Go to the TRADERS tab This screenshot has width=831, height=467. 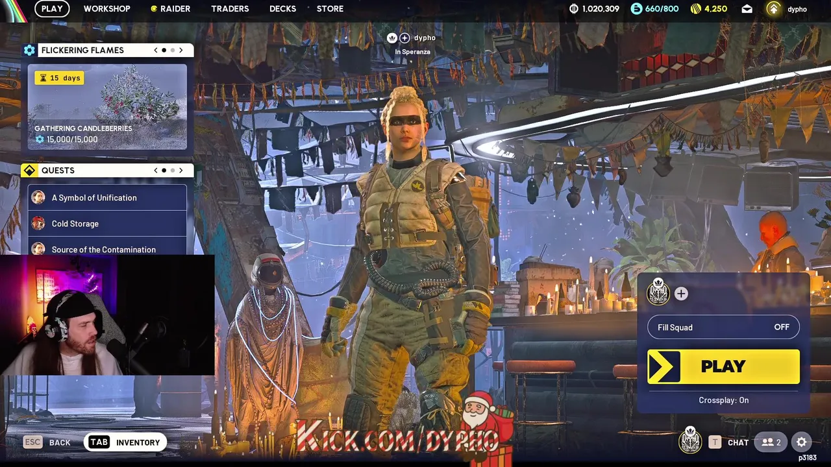click(x=230, y=8)
